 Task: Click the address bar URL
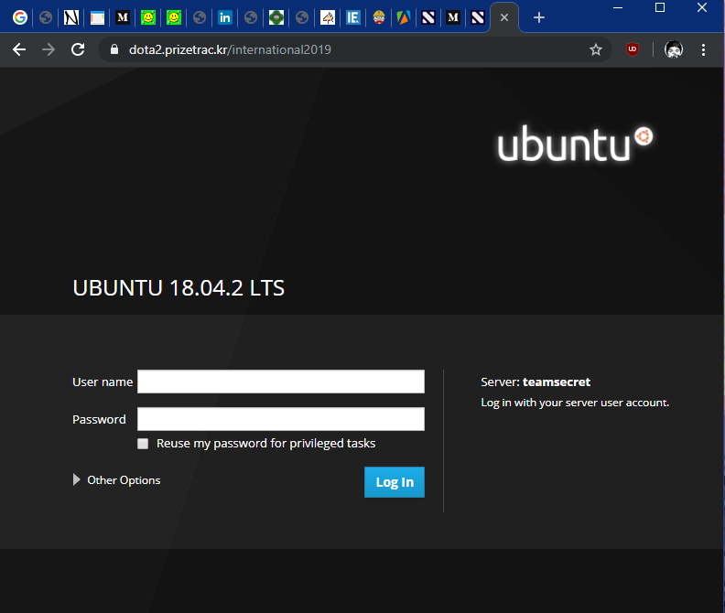[x=230, y=49]
